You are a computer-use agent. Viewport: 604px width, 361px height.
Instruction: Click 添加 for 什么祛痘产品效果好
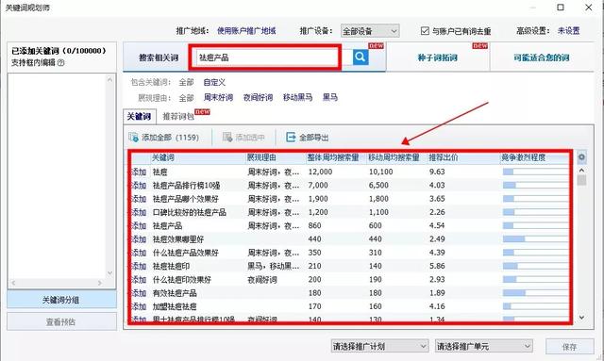click(x=139, y=253)
